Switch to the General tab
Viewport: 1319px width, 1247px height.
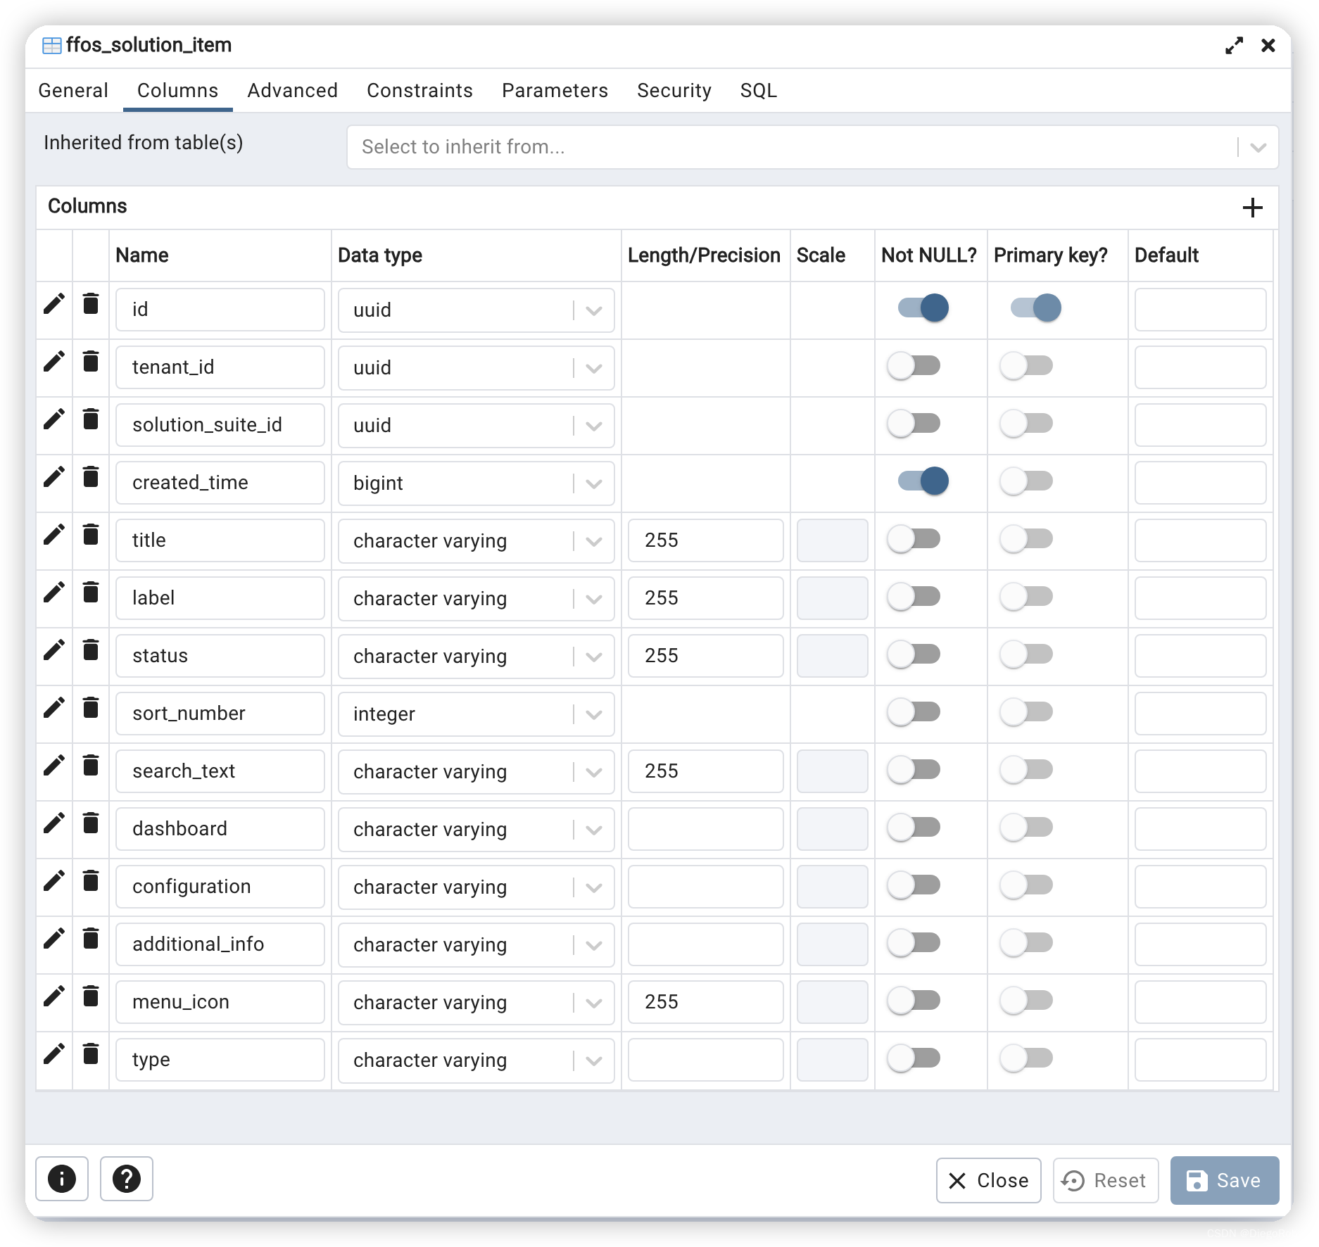pyautogui.click(x=73, y=91)
